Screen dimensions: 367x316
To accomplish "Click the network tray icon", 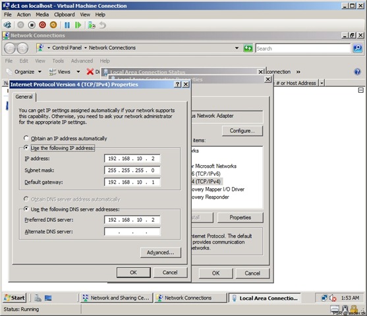I will pos(324,298).
